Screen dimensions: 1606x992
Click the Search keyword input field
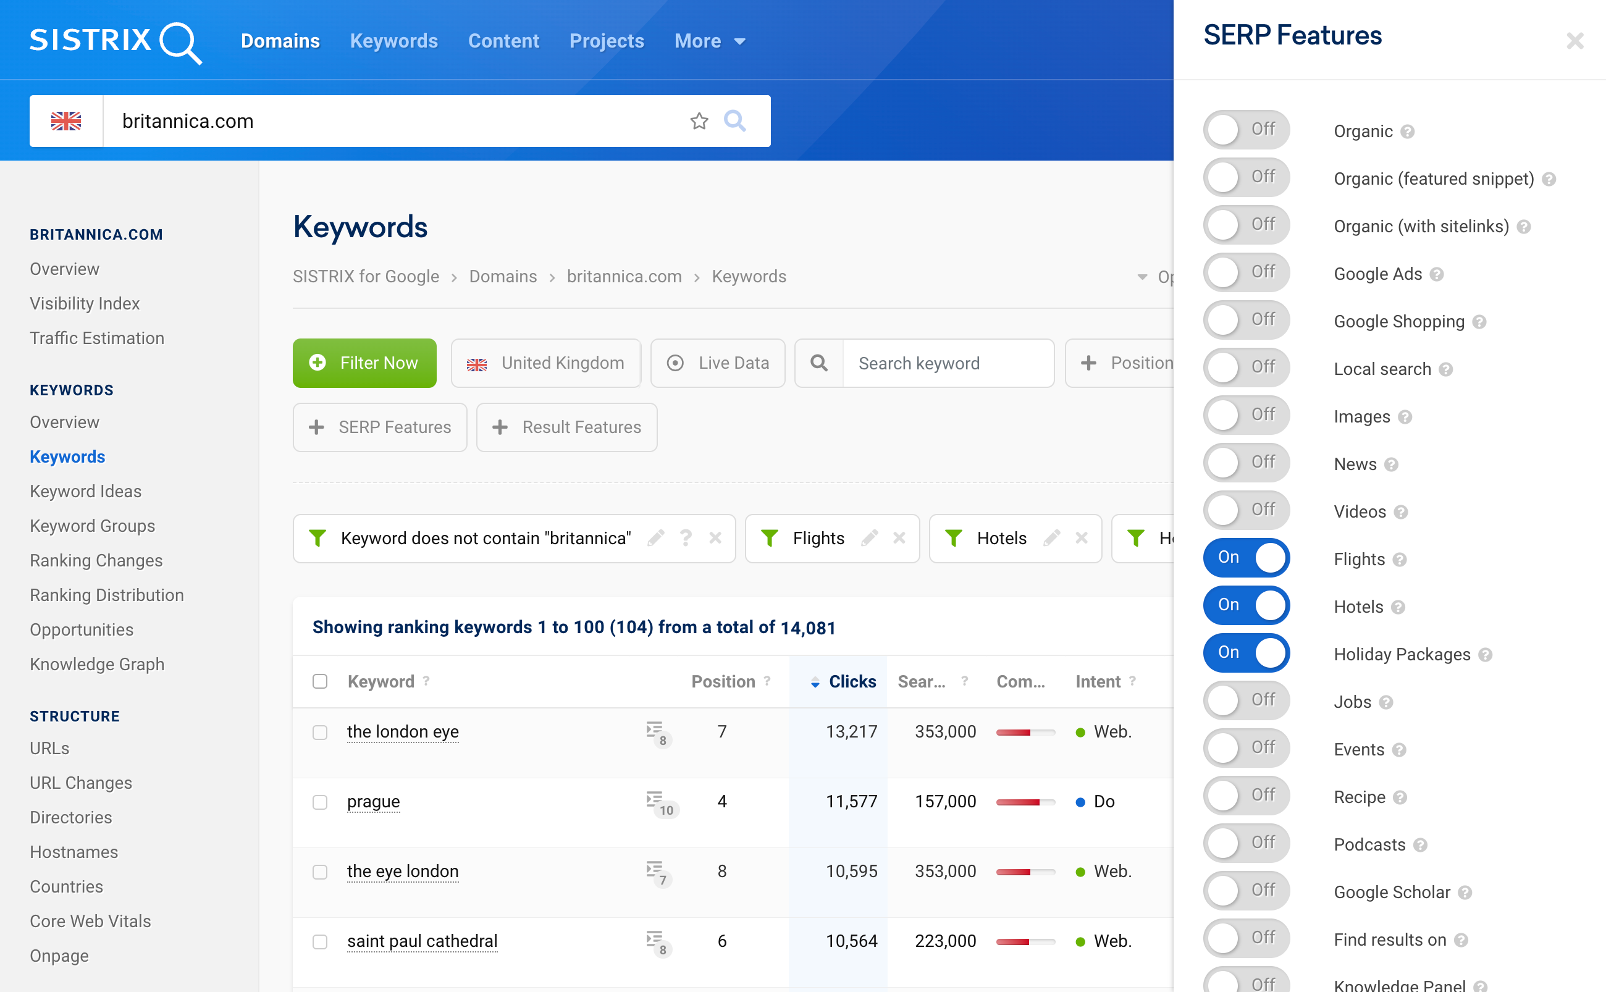[948, 363]
